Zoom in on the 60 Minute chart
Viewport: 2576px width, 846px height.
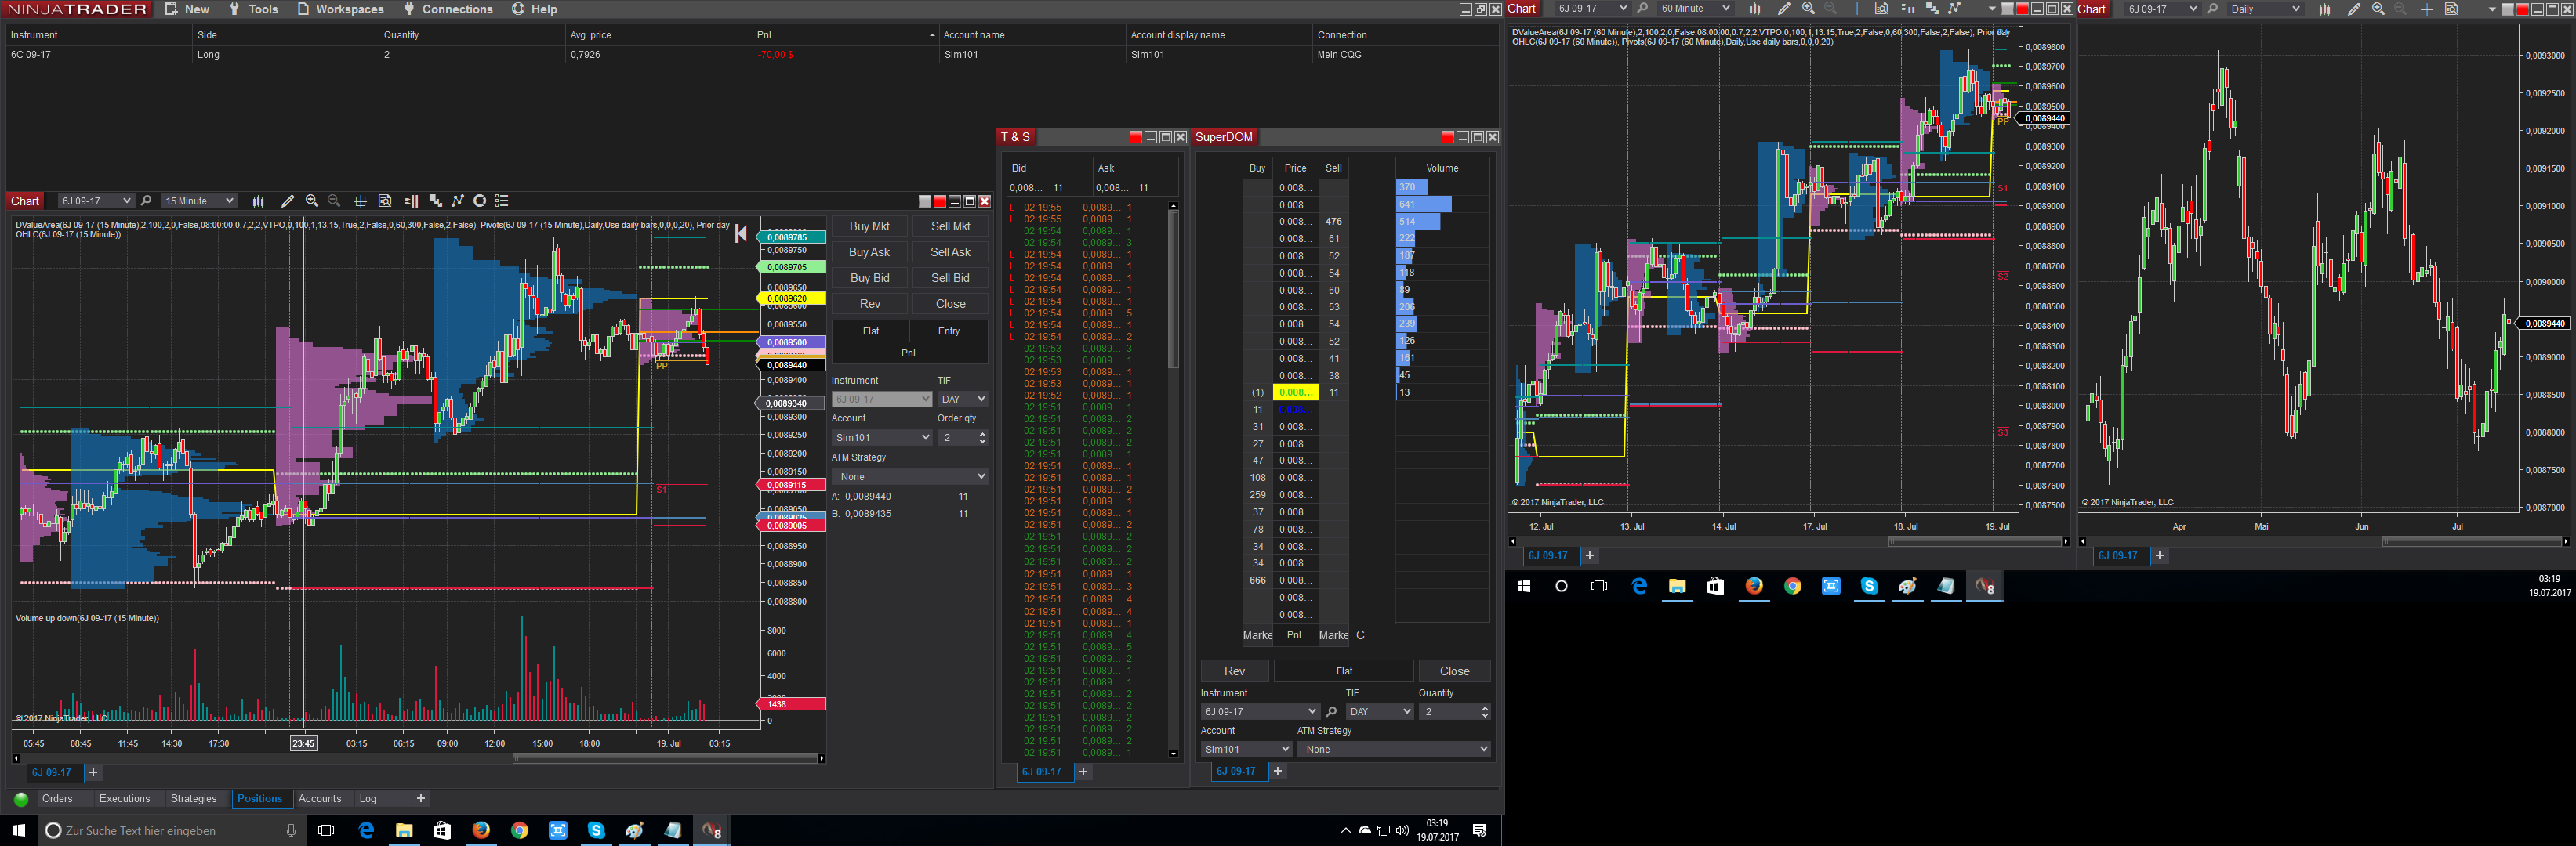(x=1808, y=9)
